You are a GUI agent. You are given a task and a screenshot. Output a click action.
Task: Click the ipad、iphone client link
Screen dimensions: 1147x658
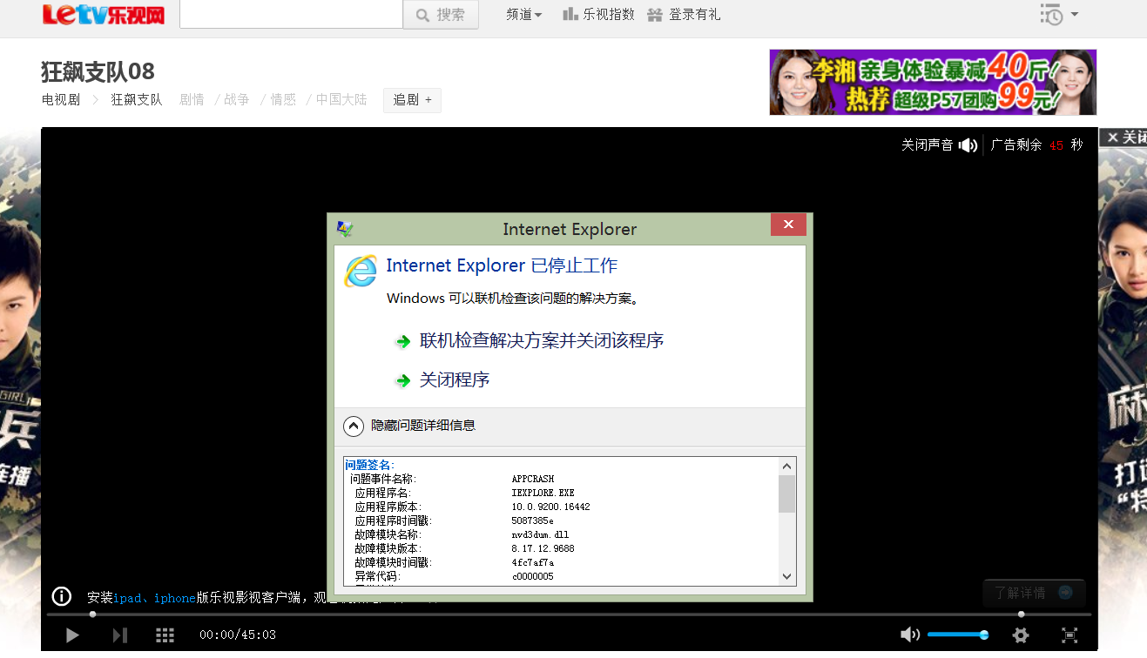click(x=155, y=598)
